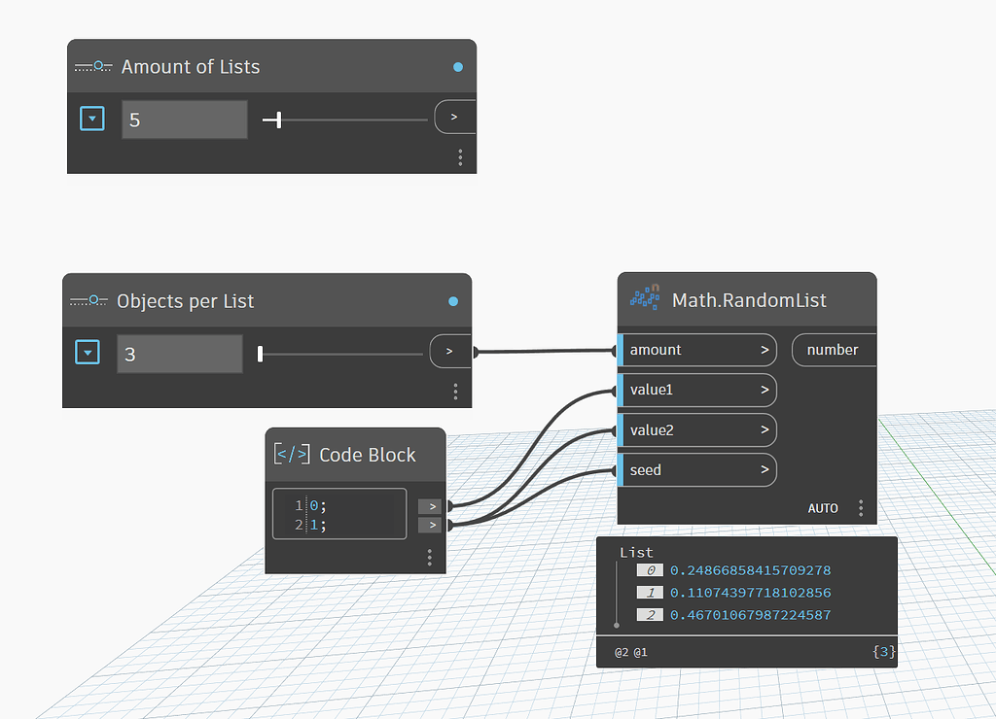Toggle the blue preview dot on Objects per List
Image resolution: width=996 pixels, height=719 pixels.
point(452,301)
